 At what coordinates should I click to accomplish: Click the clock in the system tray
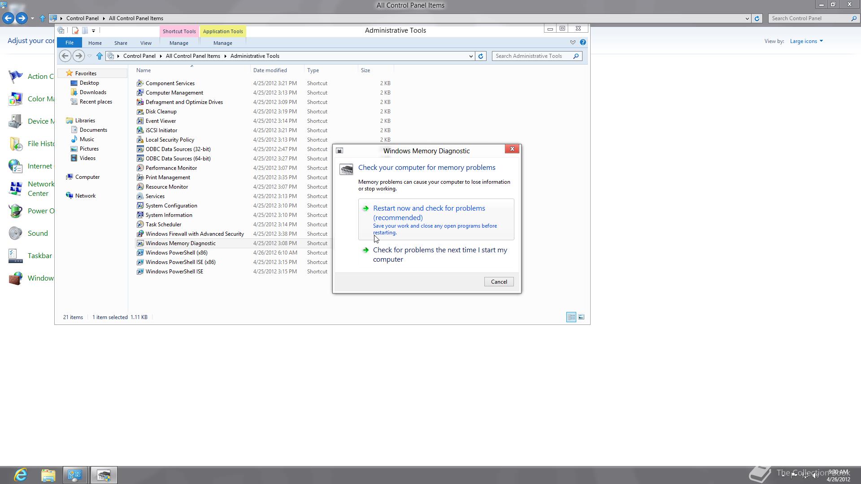(x=839, y=475)
